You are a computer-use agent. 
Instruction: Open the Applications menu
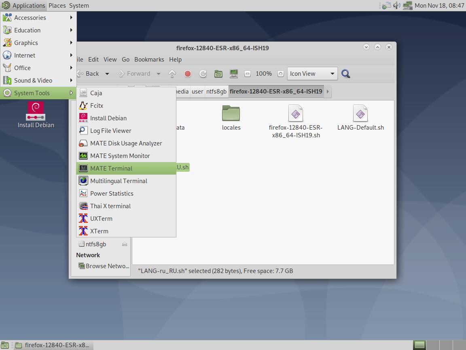tap(24, 5)
